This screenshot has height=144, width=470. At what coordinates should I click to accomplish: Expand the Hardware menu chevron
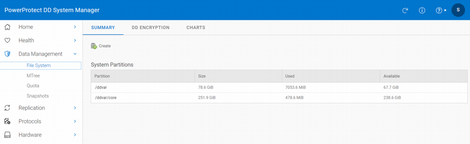(x=75, y=135)
